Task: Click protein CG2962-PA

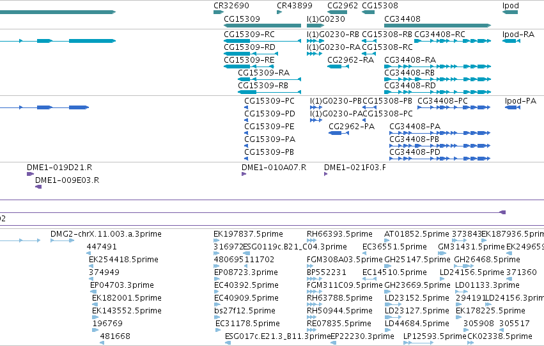Action: point(339,133)
